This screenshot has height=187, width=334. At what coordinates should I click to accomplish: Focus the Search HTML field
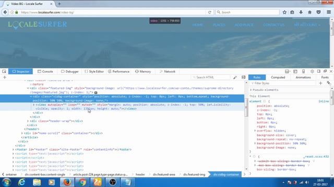point(211,77)
